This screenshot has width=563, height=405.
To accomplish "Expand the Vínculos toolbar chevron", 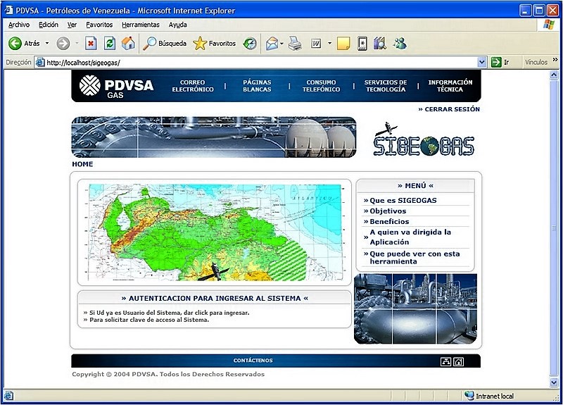I will 555,60.
